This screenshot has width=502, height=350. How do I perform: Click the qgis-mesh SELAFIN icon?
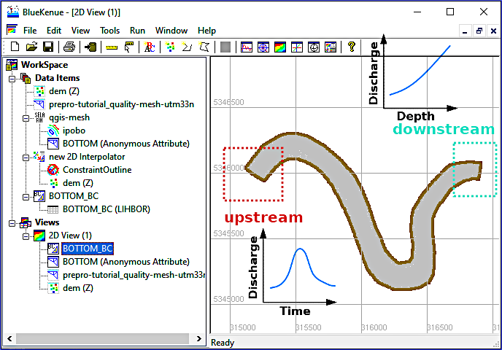coord(39,117)
